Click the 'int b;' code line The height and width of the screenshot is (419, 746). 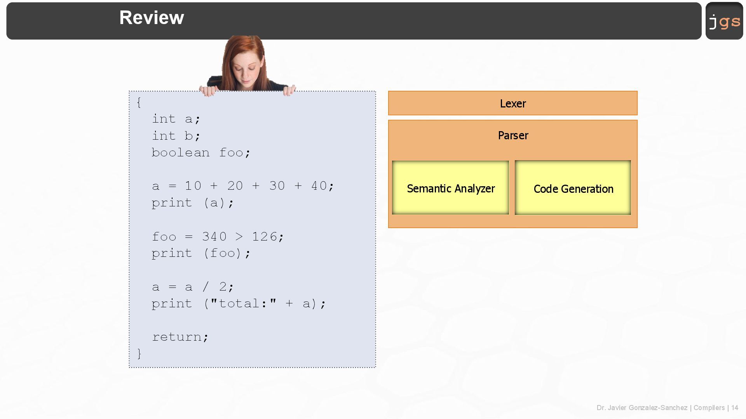click(176, 136)
